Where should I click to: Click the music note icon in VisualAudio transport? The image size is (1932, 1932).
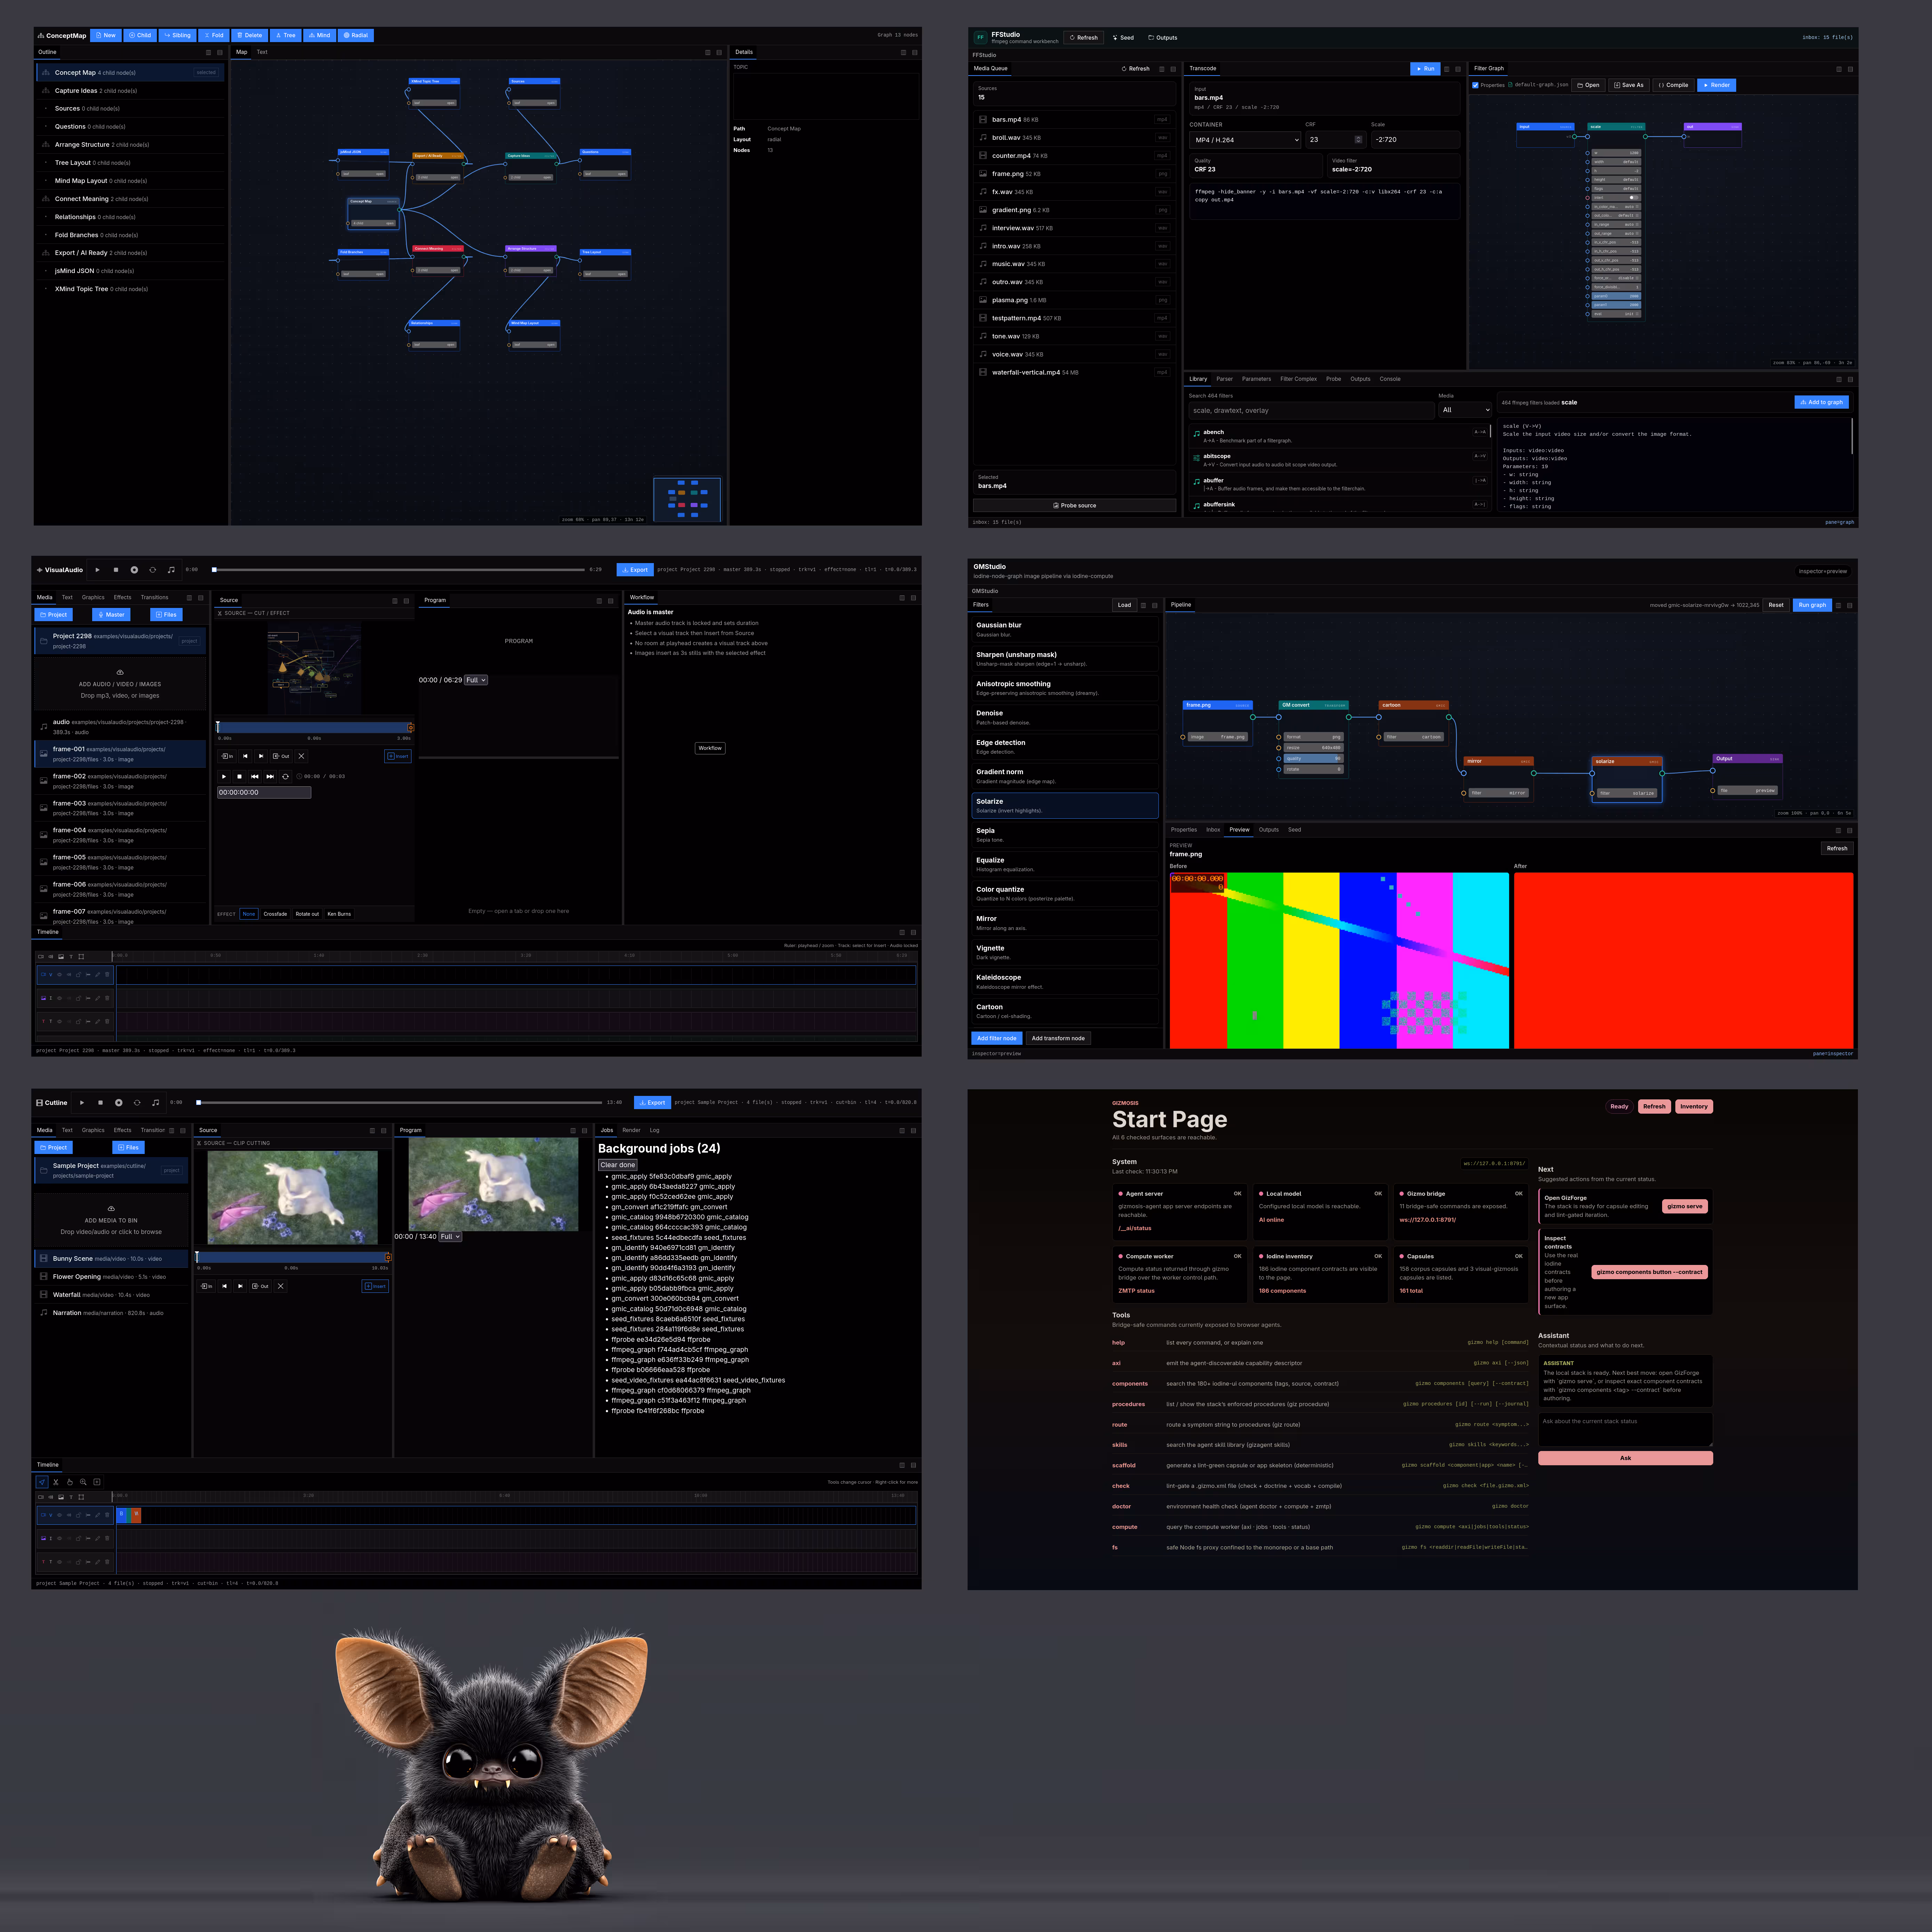click(171, 570)
